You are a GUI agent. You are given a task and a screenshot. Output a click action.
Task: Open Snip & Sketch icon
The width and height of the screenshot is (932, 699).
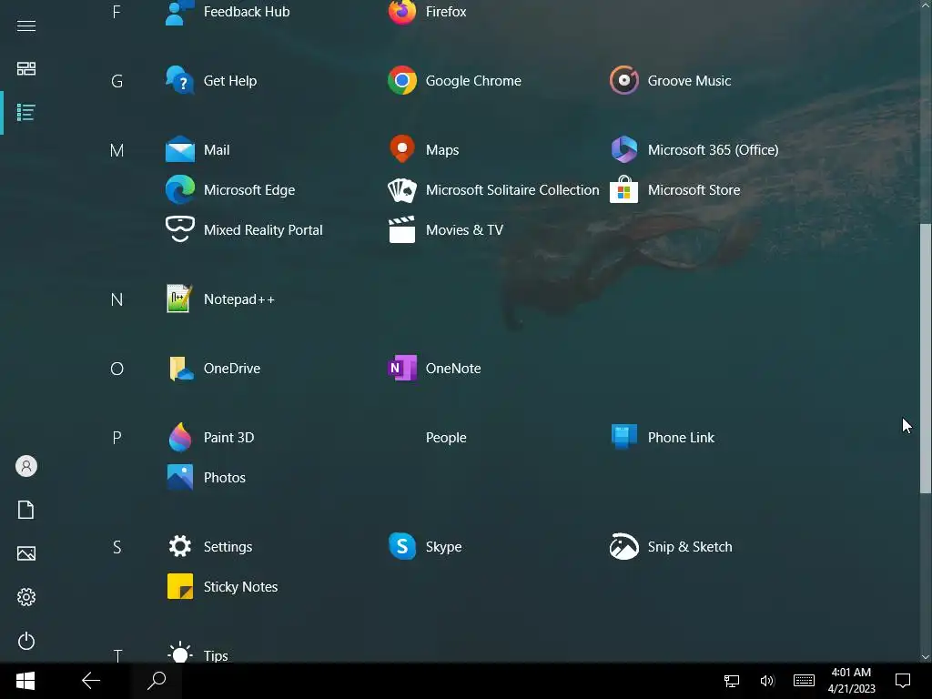624,546
